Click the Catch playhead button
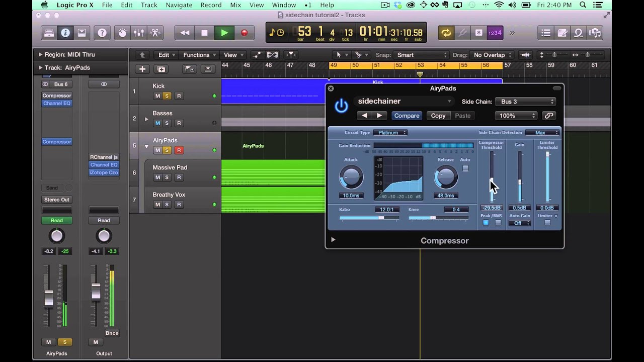 click(x=290, y=55)
